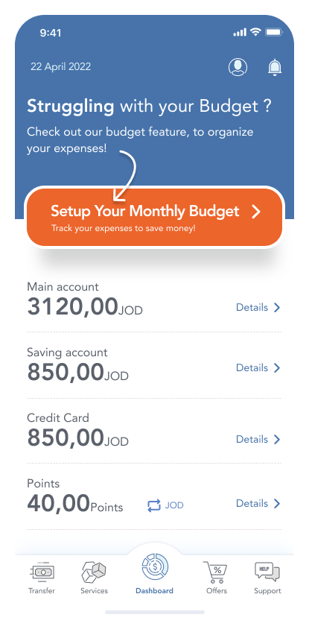Tap the Support tab label
Image resolution: width=309 pixels, height=635 pixels.
click(267, 591)
